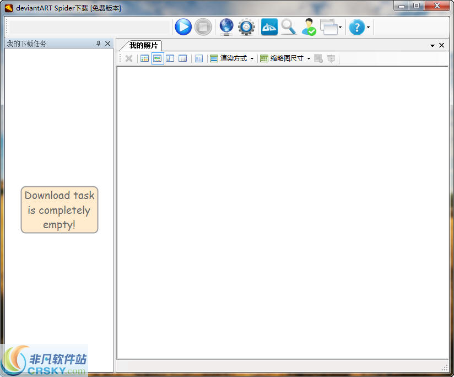Open the network globe tool
Viewport: 454px width, 377px height.
pyautogui.click(x=226, y=26)
